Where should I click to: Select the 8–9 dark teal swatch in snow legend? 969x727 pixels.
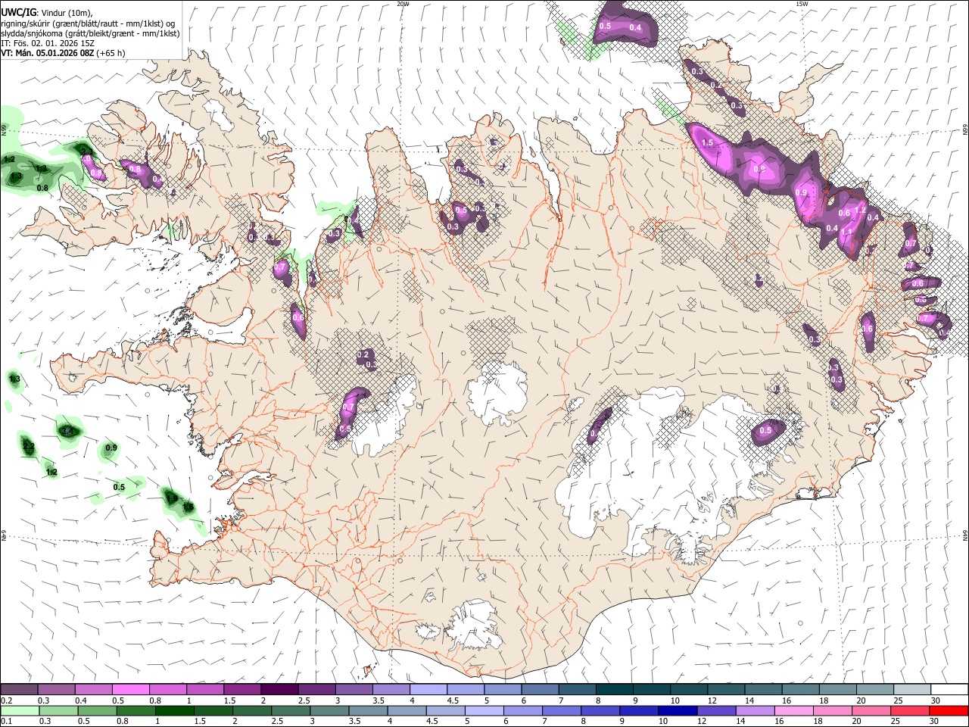point(615,690)
